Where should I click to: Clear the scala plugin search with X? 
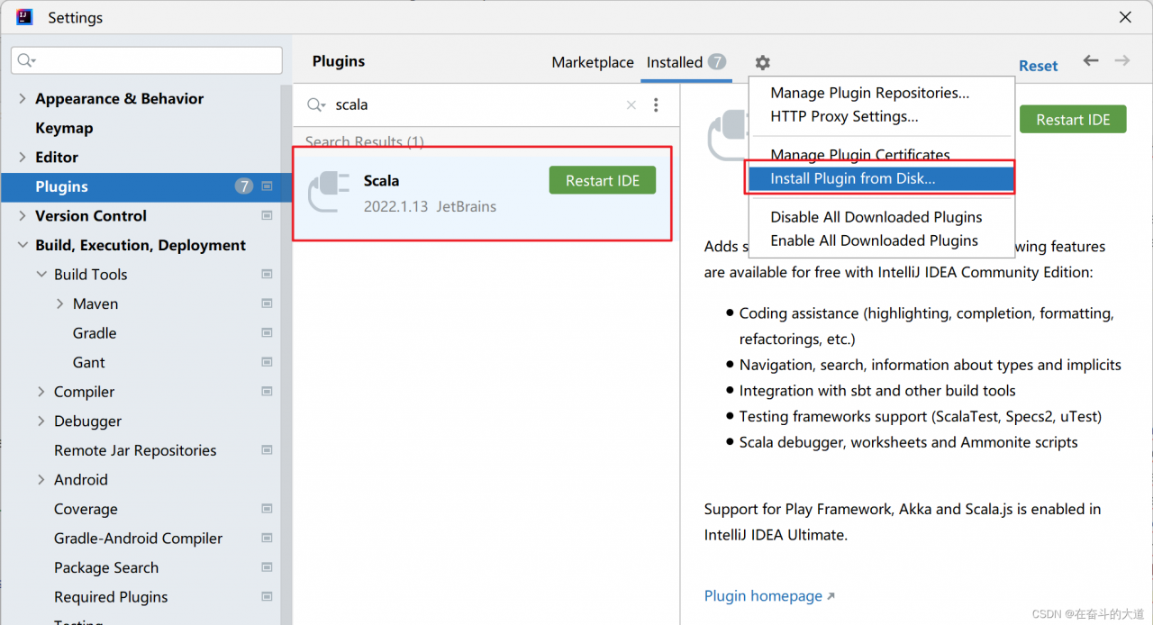click(631, 104)
